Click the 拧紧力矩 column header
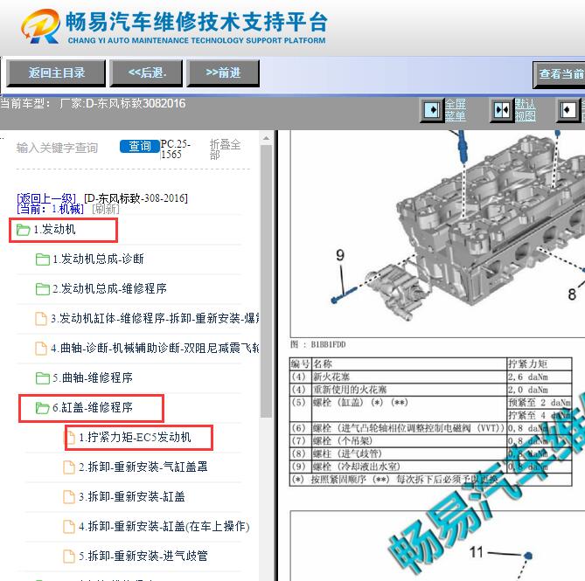This screenshot has width=585, height=581. click(x=539, y=363)
